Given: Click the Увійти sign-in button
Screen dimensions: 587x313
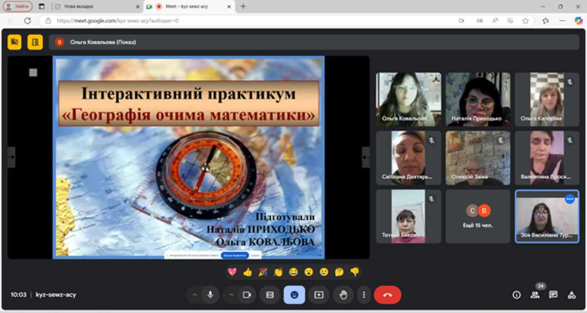Looking at the screenshot, I should click(18, 6).
